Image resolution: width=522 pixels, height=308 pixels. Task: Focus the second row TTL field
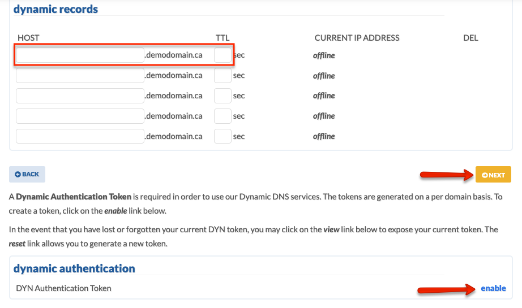tap(223, 75)
